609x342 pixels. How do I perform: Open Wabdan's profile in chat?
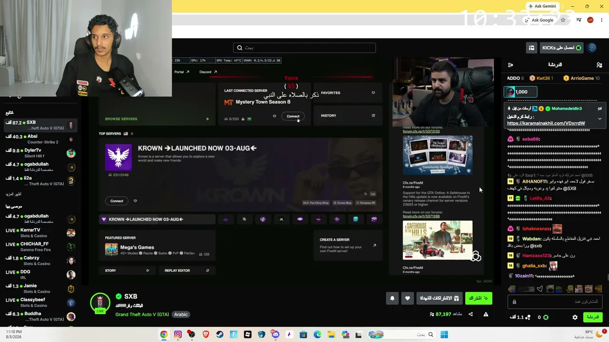point(531,239)
